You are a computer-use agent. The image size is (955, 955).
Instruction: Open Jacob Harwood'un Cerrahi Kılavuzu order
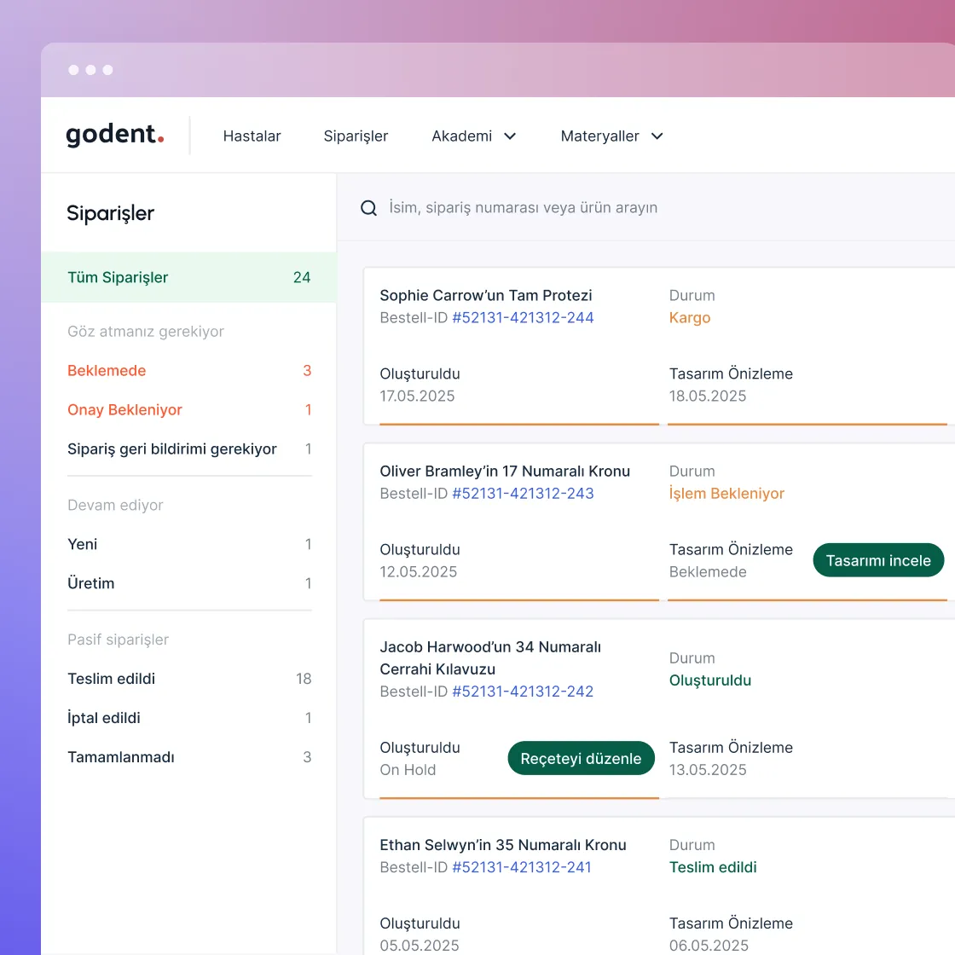(x=490, y=657)
